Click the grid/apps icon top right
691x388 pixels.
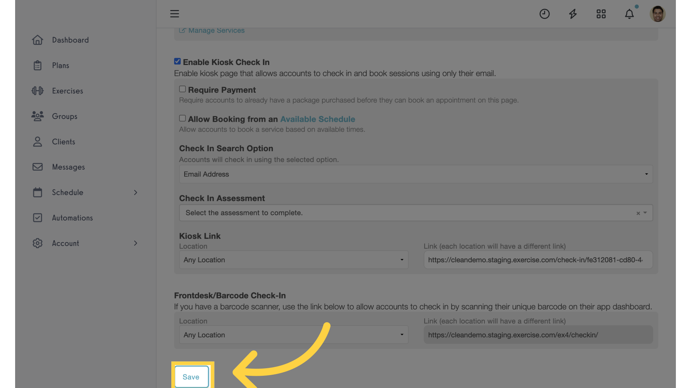click(601, 13)
